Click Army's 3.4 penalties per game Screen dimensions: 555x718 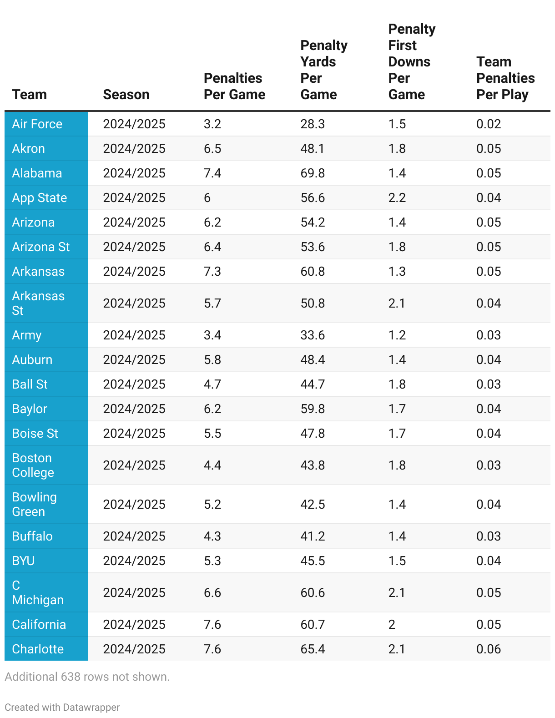[212, 335]
